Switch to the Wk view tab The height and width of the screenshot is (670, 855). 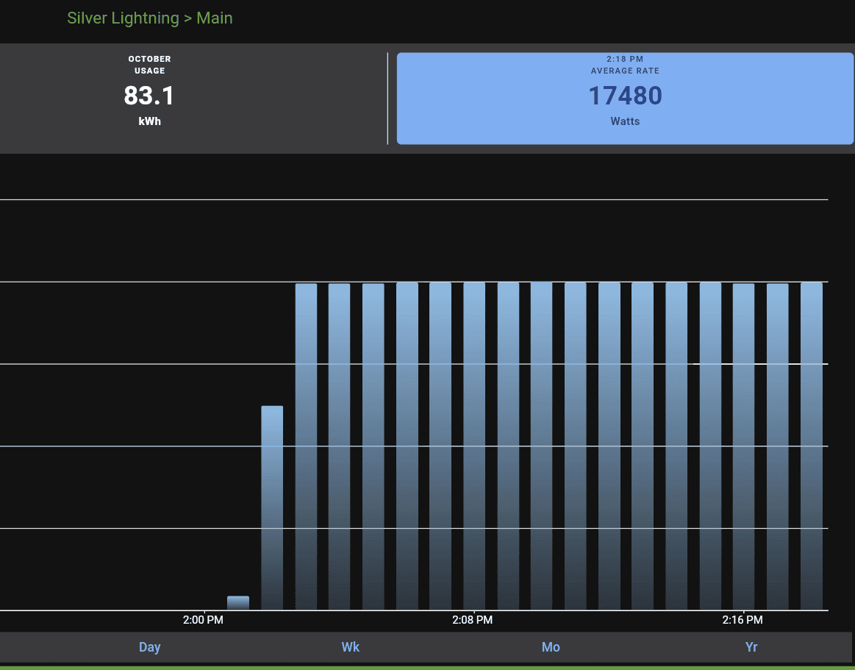click(351, 647)
